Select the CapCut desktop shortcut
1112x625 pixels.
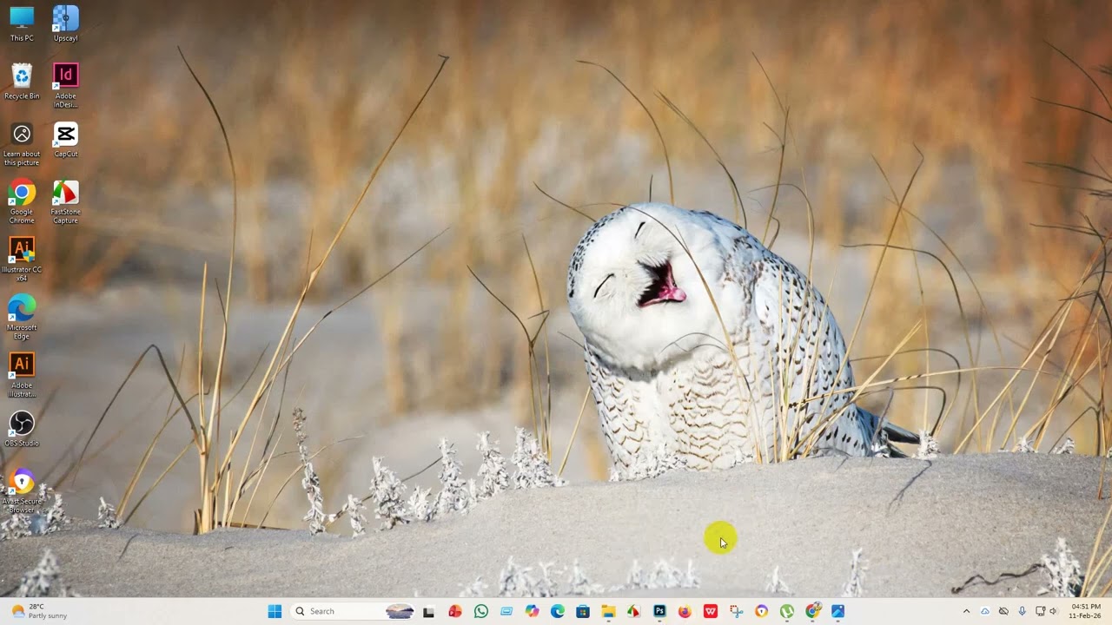[x=65, y=140]
